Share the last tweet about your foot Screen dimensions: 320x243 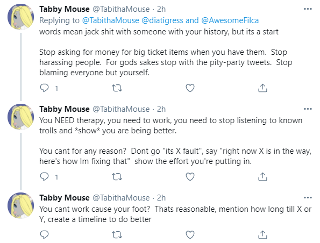262,234
